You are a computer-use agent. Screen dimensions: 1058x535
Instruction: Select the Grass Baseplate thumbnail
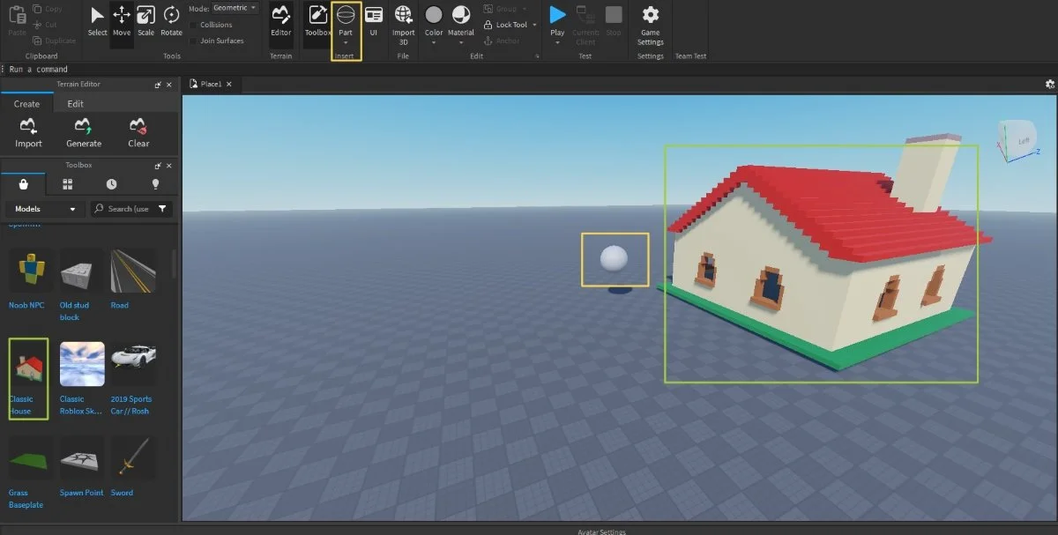(x=32, y=458)
